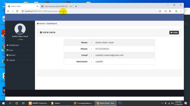The height and width of the screenshot is (106, 190).
Task: Open the Admin folder taskbar item
Action: 61,103
